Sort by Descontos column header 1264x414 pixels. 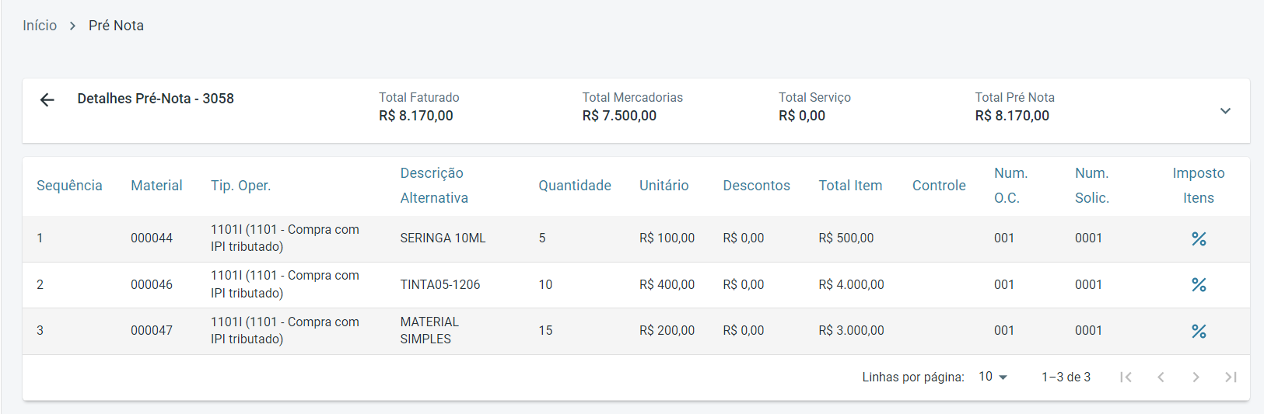click(x=756, y=186)
